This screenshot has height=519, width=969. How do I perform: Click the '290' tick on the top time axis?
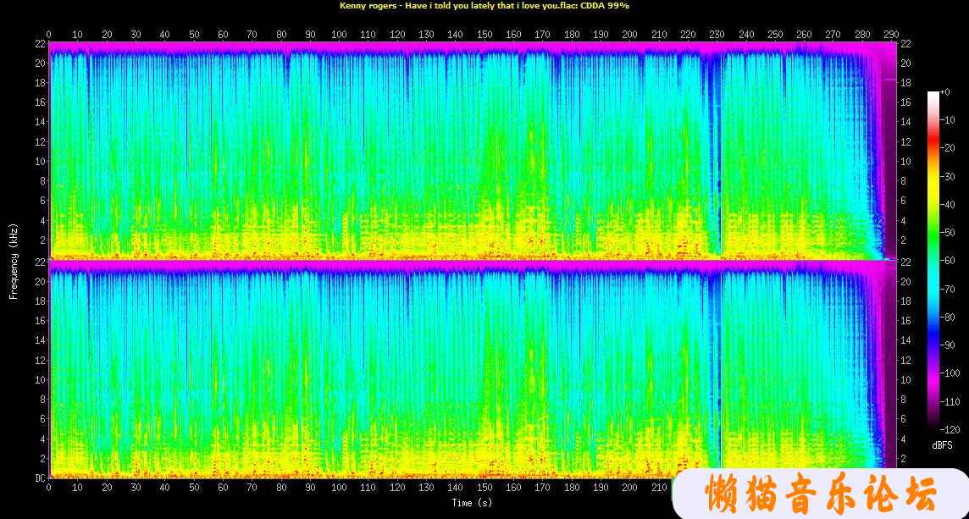pyautogui.click(x=891, y=35)
